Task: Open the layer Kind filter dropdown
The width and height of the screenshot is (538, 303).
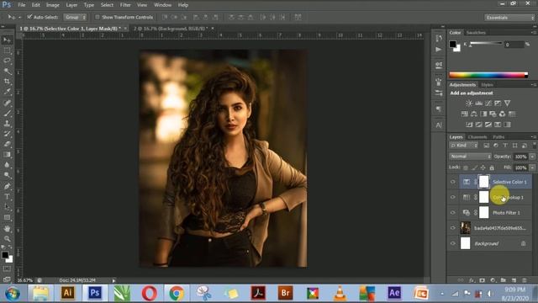Action: click(x=463, y=146)
